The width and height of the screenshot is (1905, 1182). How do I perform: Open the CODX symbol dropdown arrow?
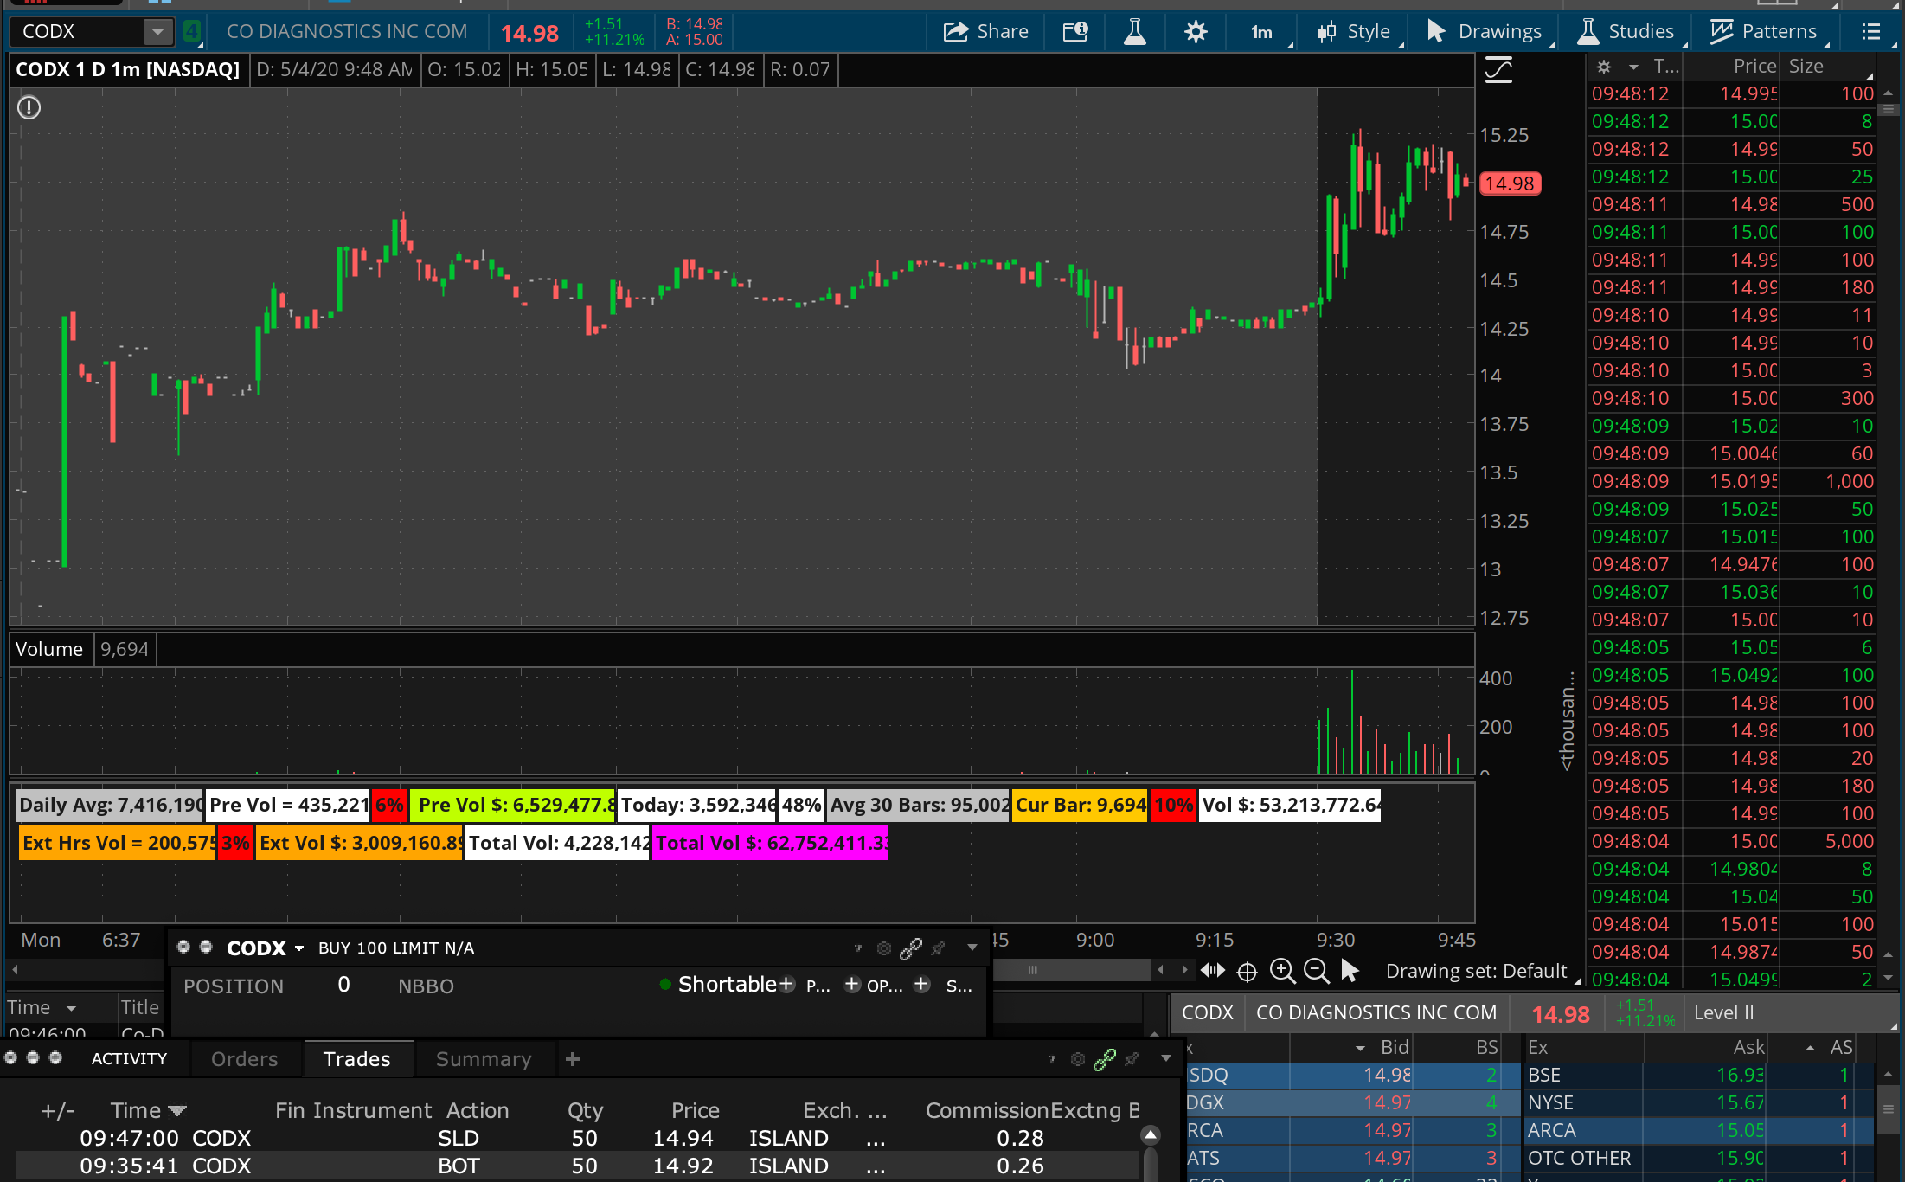point(157,32)
